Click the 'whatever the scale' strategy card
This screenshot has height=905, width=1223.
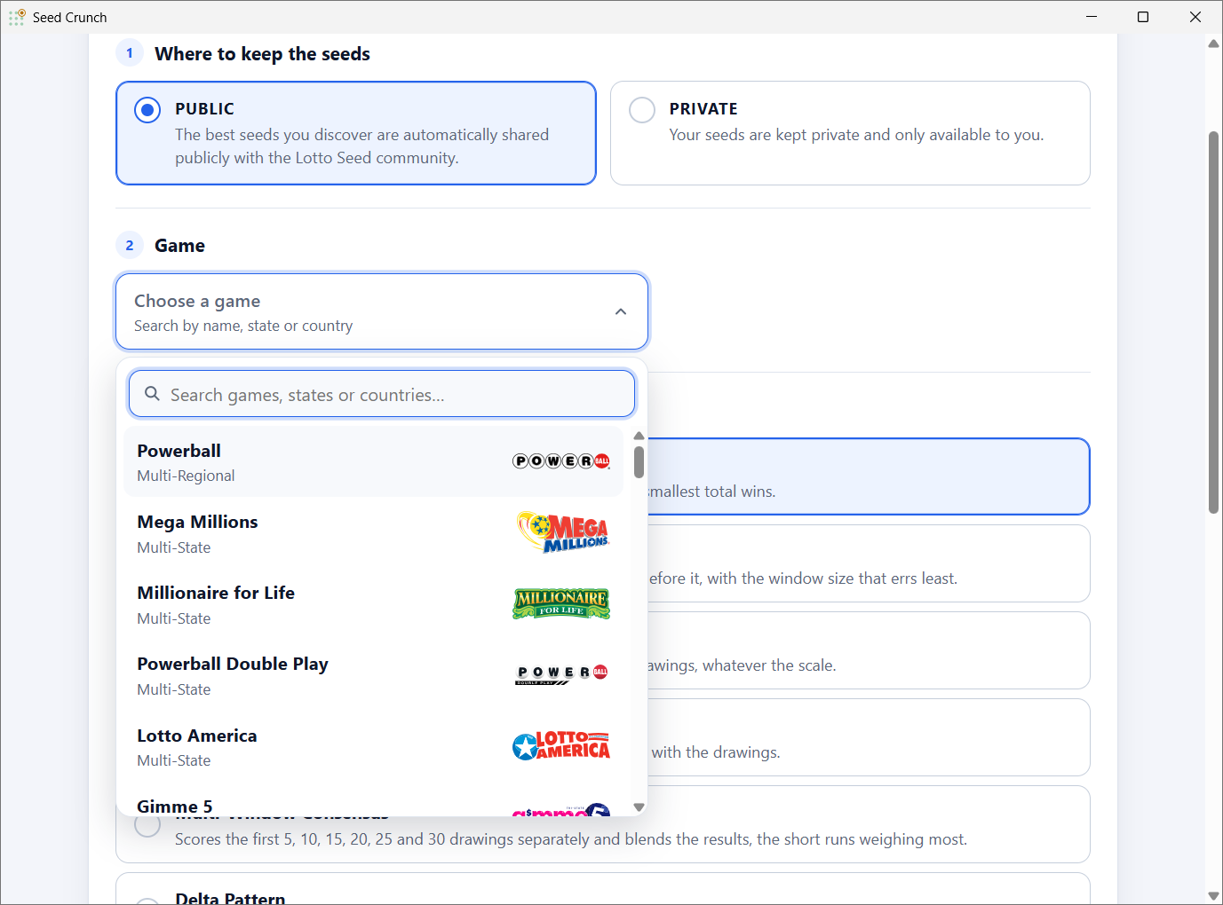tap(869, 650)
